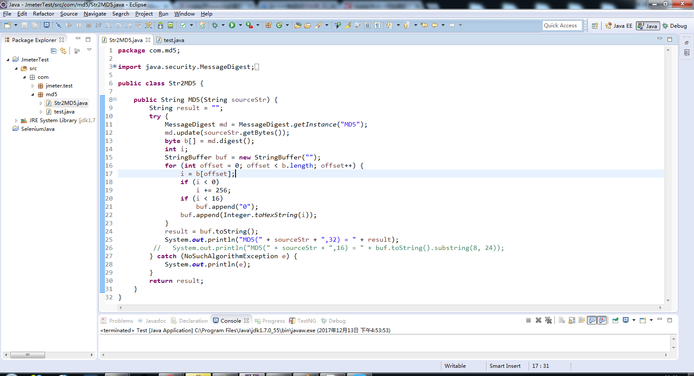Click the Debug bug toolbar icon

[x=215, y=25]
